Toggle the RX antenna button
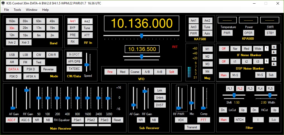The image size is (284, 135). 73,41
